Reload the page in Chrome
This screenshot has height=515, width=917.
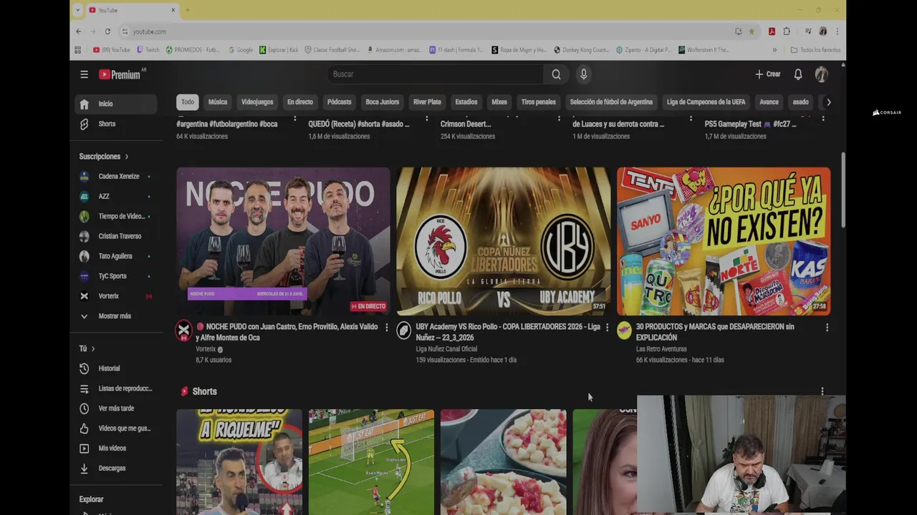(107, 31)
